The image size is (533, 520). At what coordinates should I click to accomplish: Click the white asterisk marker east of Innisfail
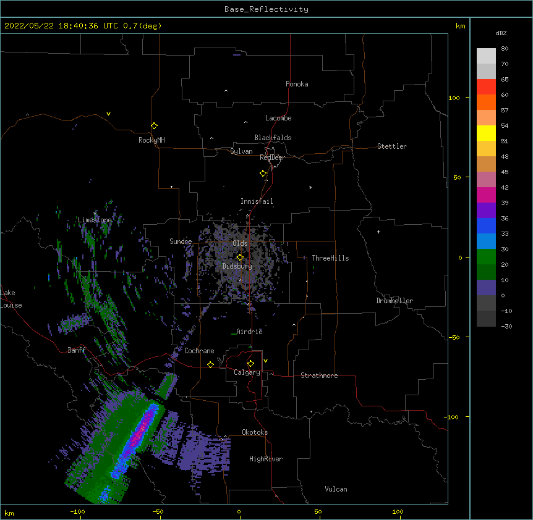point(310,187)
